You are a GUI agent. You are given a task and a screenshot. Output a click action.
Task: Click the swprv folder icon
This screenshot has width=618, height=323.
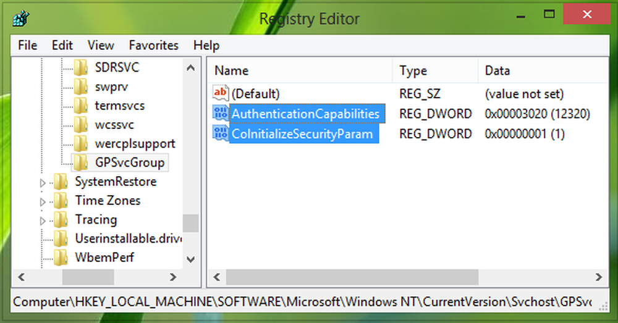(81, 86)
